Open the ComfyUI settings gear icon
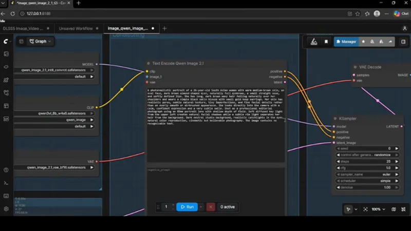Screen dimensions: 411x231 click(x=6, y=209)
